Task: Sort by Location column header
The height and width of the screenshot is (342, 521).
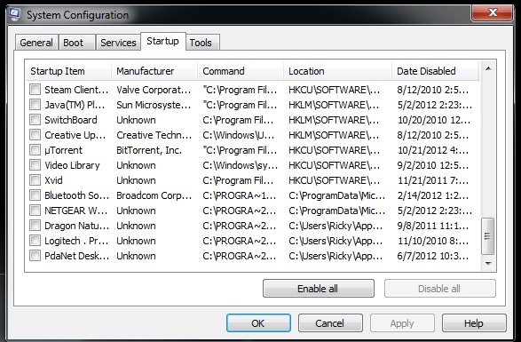Action: pyautogui.click(x=337, y=71)
